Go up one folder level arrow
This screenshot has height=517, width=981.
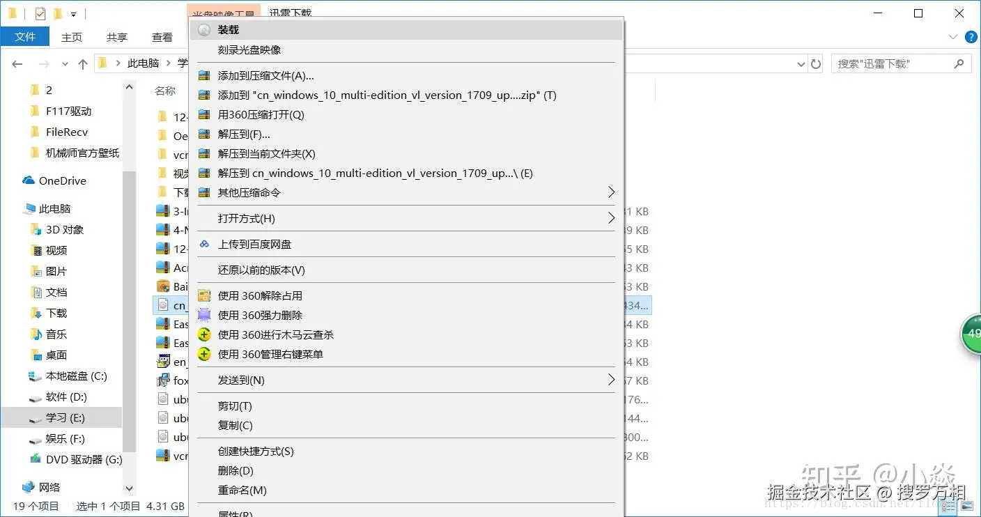pyautogui.click(x=83, y=63)
